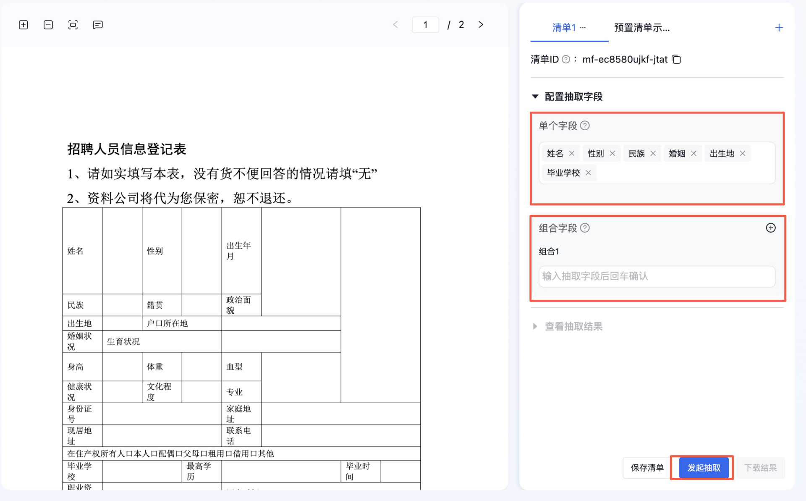
Task: Click the 现居地址 table cell
Action: click(82, 435)
